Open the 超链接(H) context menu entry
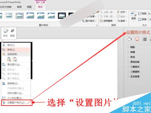Viewport: 151px width, 113px height. [16, 83]
